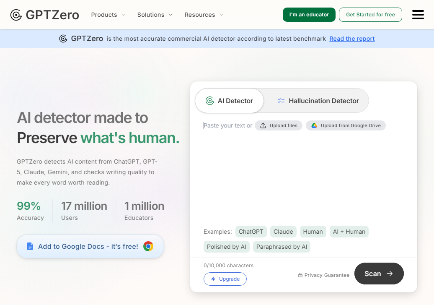Click Add to Google Docs - it's free!
Screen dimensions: 434x305
[x=90, y=246]
